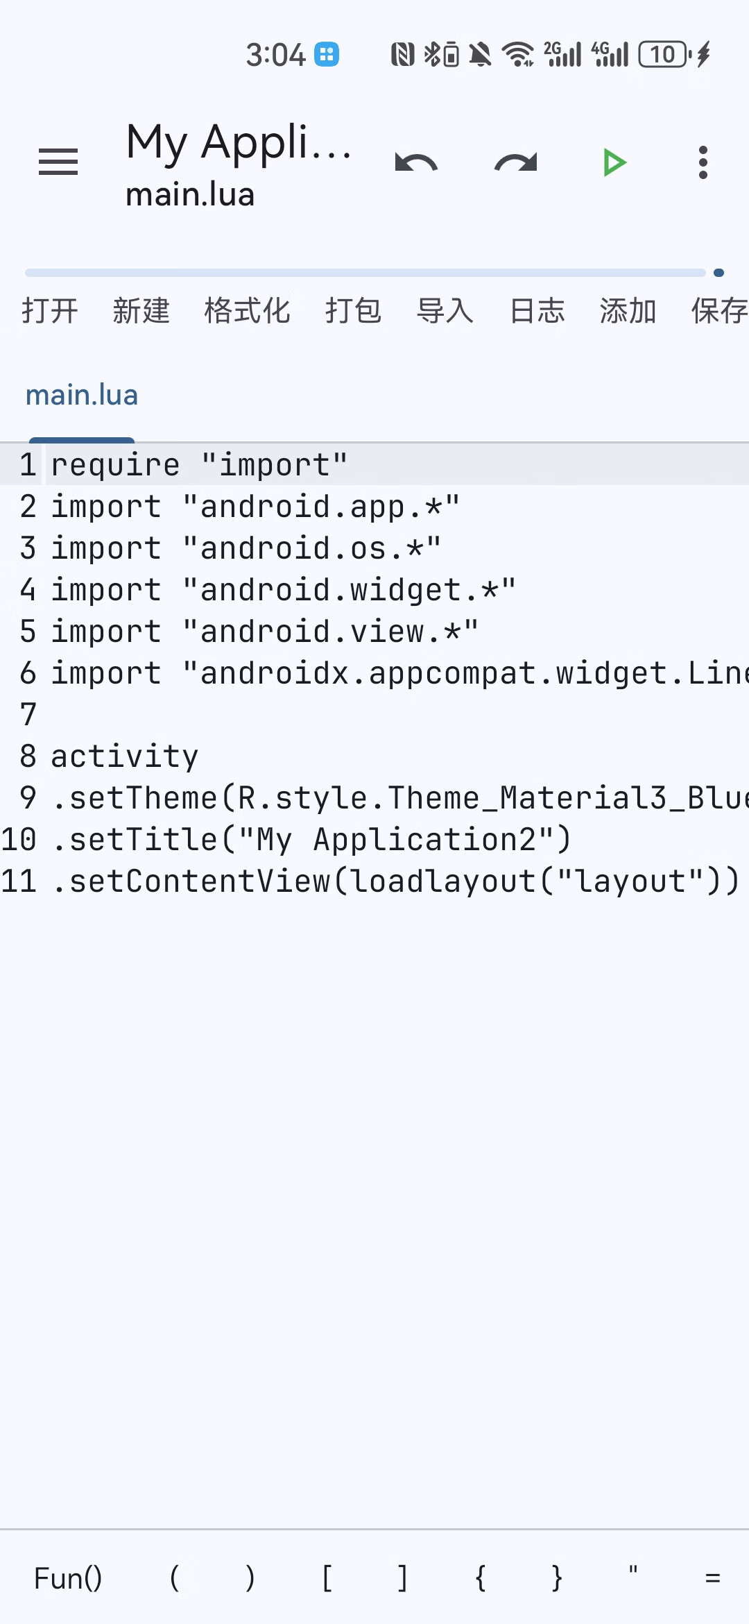The image size is (749, 1624).
Task: Undo the last edit
Action: pos(416,163)
